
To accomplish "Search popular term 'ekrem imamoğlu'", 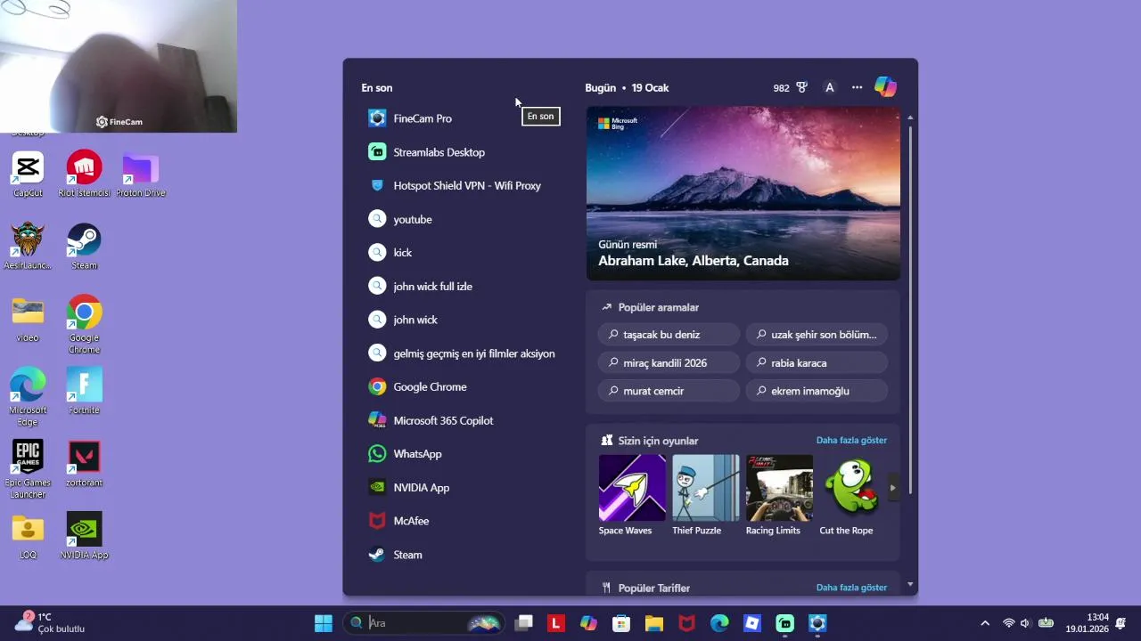I will click(817, 391).
